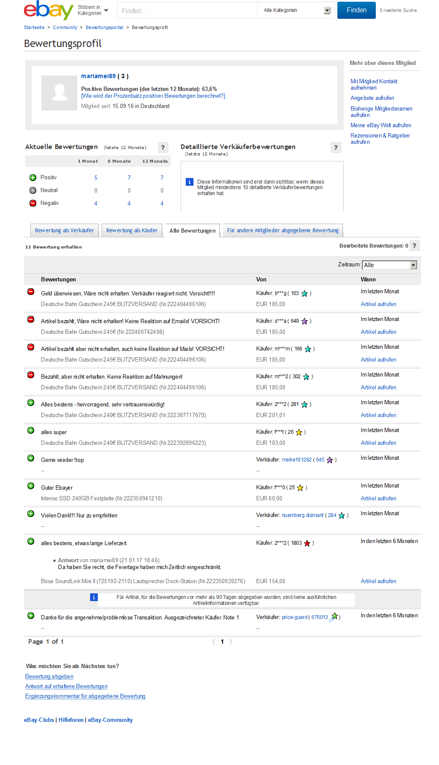Viewport: 439px width, 765px height.
Task: Focus the Finden search input field
Action: coord(187,11)
